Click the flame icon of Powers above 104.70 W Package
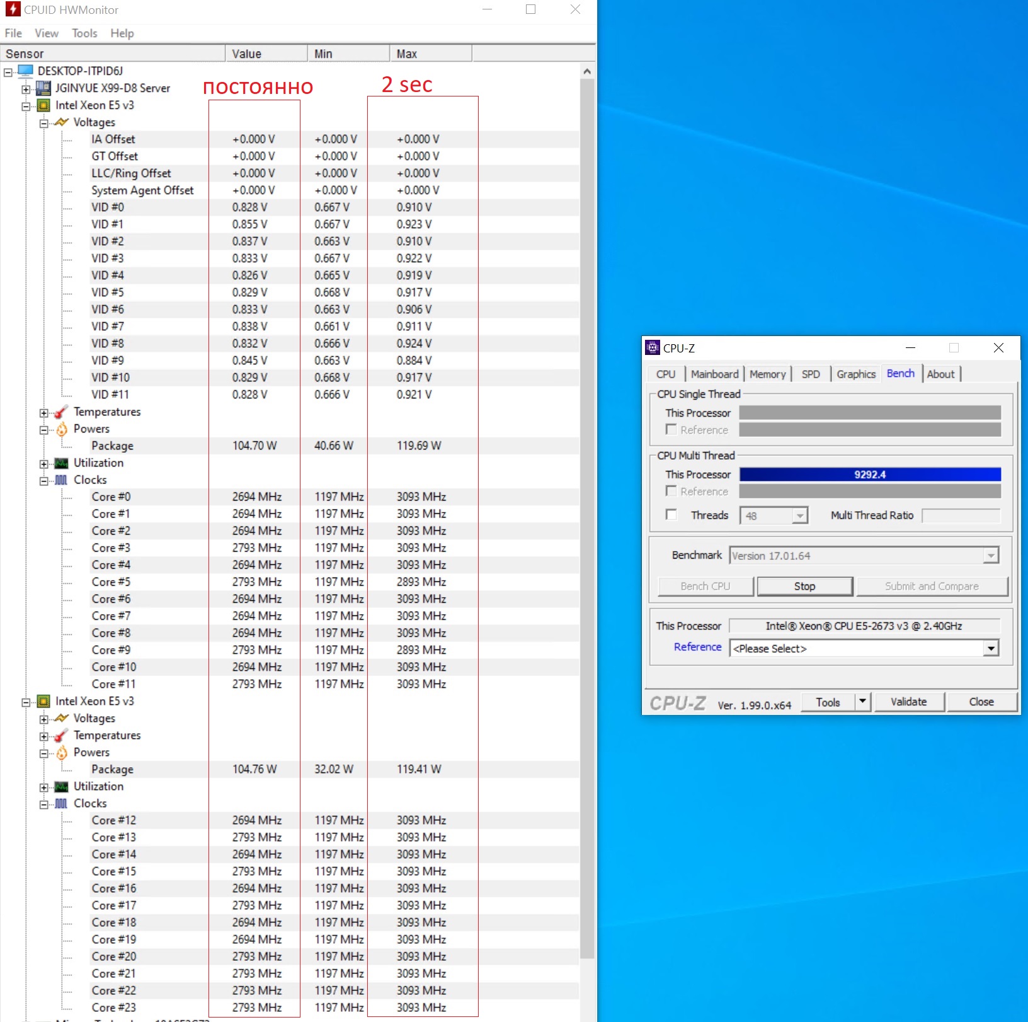This screenshot has width=1028, height=1022. 62,429
